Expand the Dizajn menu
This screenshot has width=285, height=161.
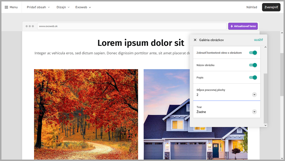pyautogui.click(x=63, y=7)
